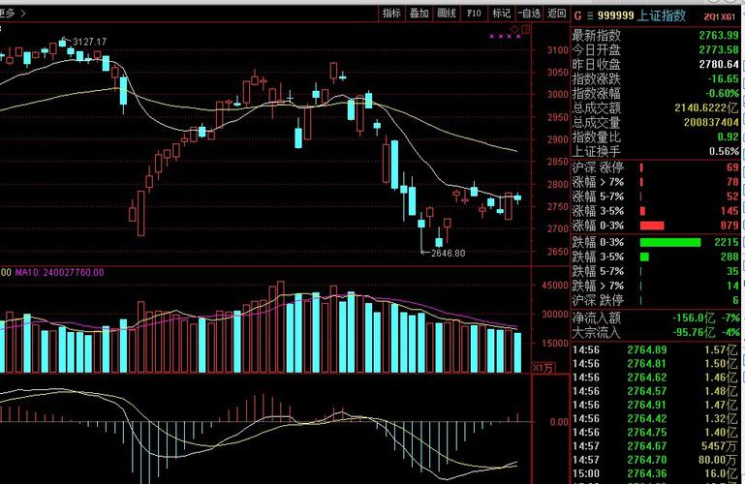
Task: Open the 指标 indicator menu
Action: click(x=391, y=14)
